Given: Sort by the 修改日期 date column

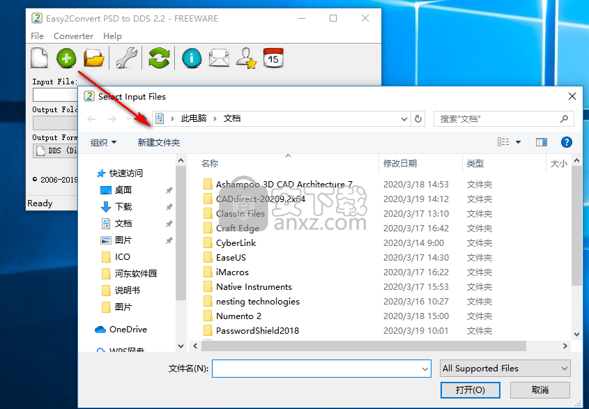Looking at the screenshot, I should [399, 163].
